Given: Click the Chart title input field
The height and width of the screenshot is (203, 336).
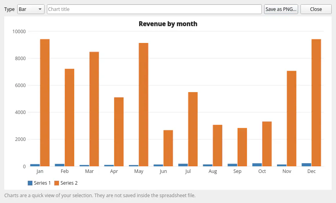Looking at the screenshot, I should click(154, 9).
